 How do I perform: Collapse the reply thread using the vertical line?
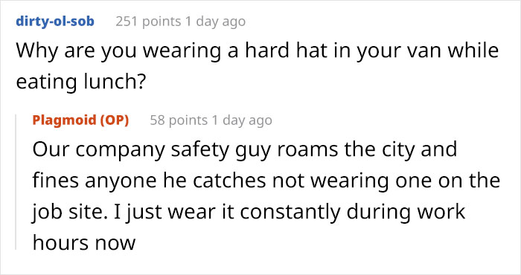[16, 182]
